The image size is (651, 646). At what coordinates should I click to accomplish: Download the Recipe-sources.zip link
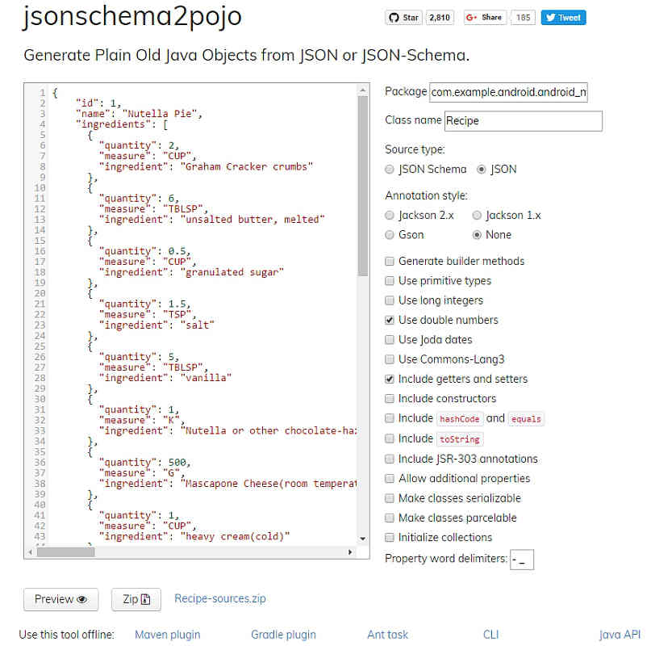pyautogui.click(x=220, y=598)
